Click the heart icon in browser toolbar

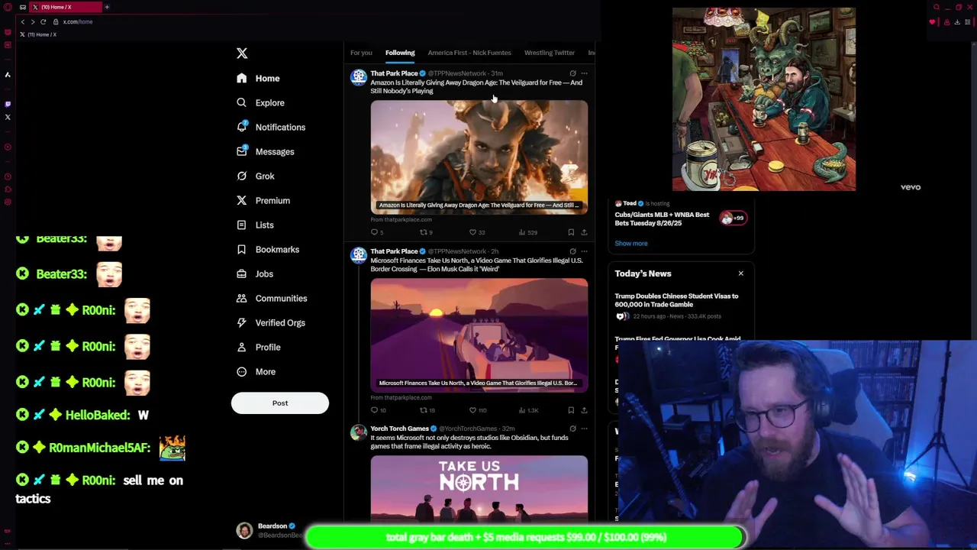932,22
